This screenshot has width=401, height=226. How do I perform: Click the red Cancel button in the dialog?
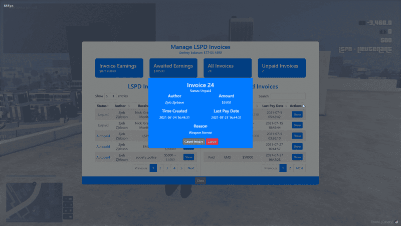pos(212,142)
